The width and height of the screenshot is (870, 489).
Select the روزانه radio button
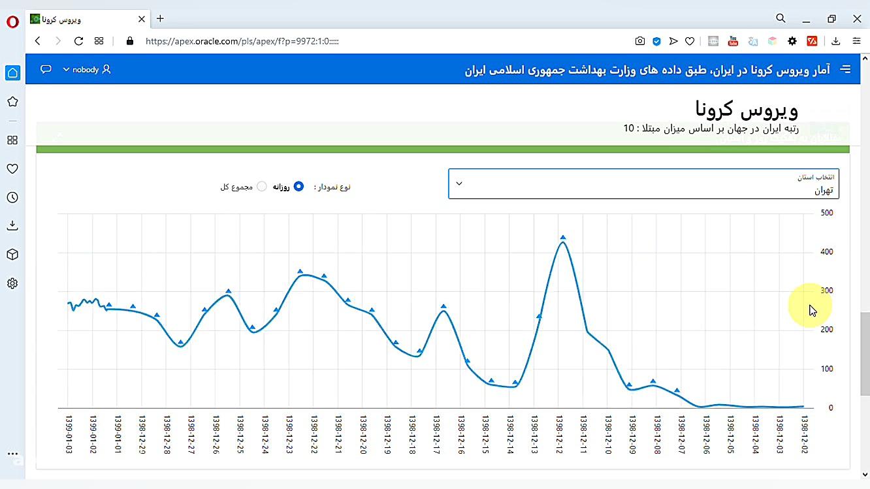(x=298, y=186)
